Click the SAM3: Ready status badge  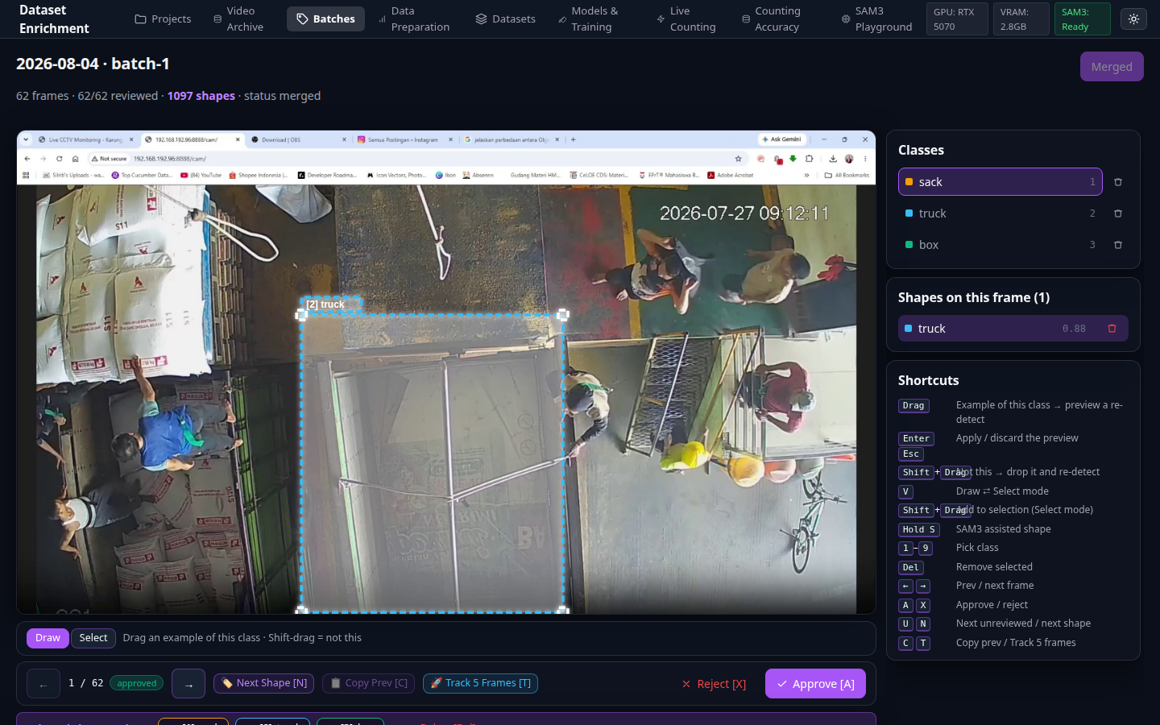[x=1082, y=19]
